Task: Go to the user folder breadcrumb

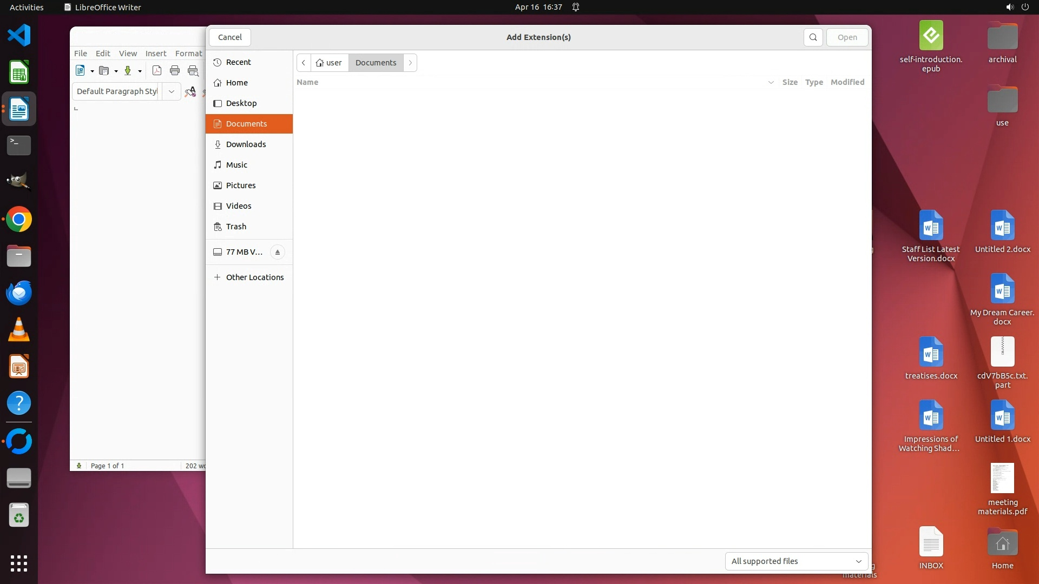Action: [330, 63]
